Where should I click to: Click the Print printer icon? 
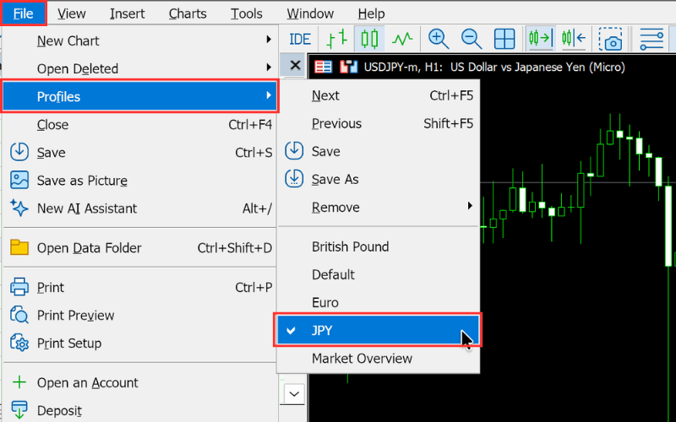[x=19, y=287]
